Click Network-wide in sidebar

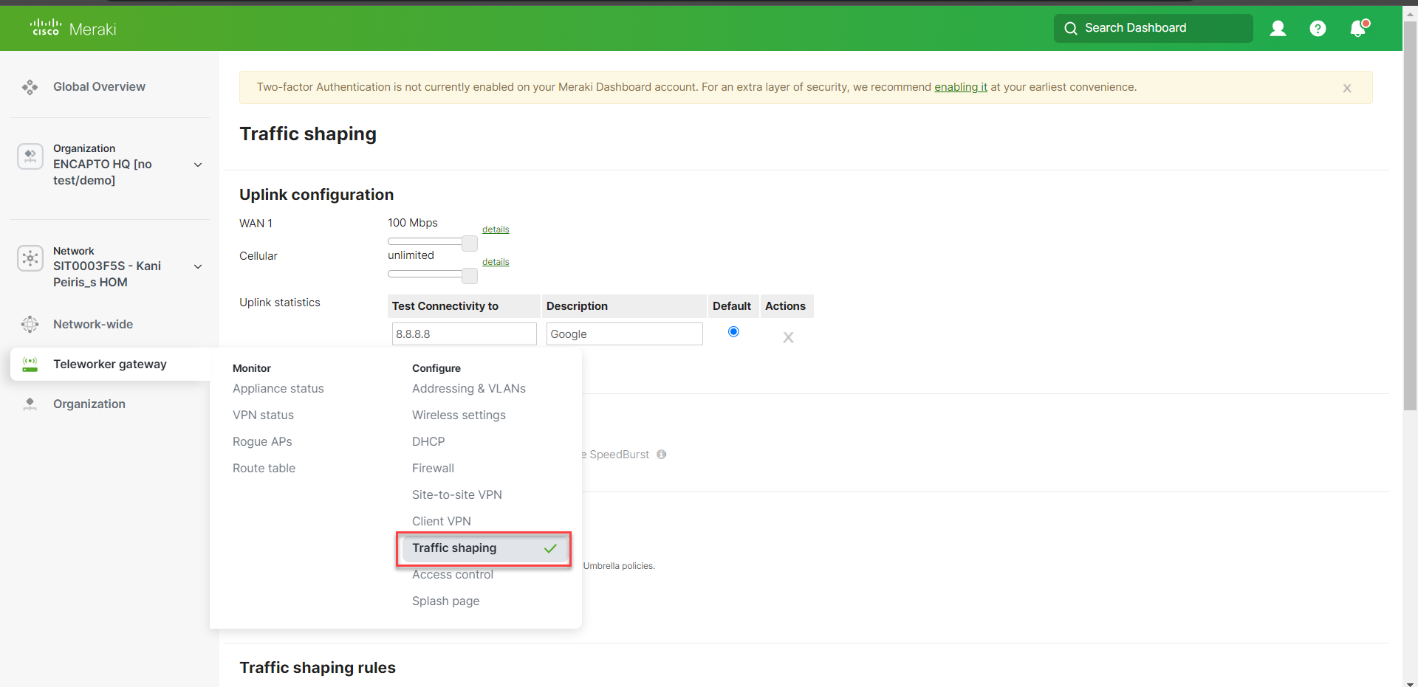(x=93, y=324)
